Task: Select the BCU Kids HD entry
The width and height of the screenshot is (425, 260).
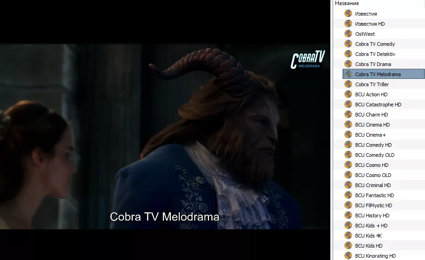Action: tap(368, 246)
